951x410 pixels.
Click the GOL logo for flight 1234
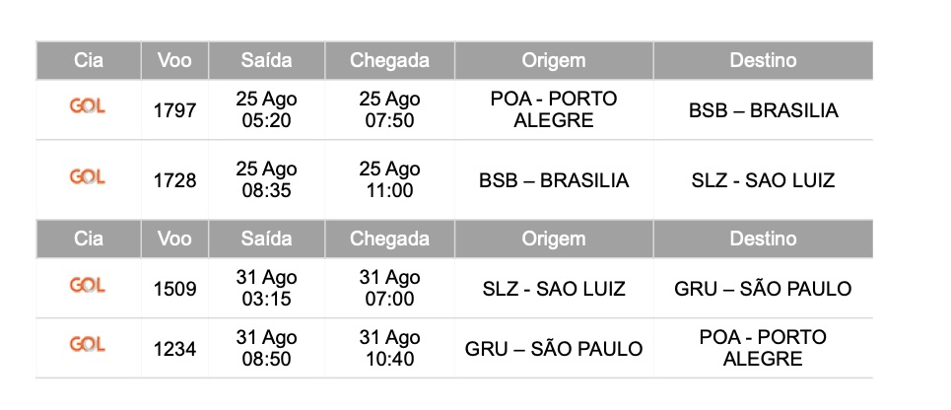pos(88,344)
